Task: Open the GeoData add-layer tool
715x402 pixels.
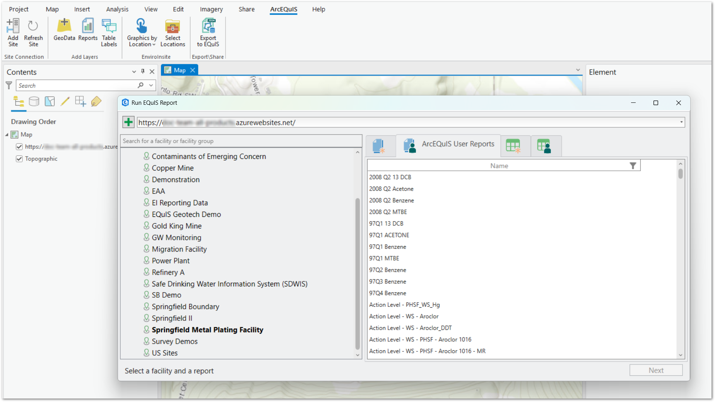Action: click(x=64, y=30)
